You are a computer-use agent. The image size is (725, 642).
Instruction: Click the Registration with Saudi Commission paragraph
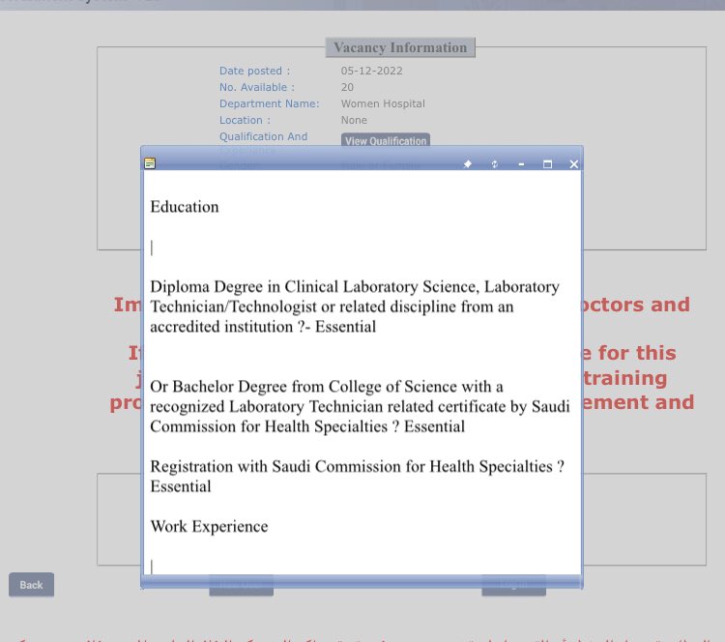point(357,477)
